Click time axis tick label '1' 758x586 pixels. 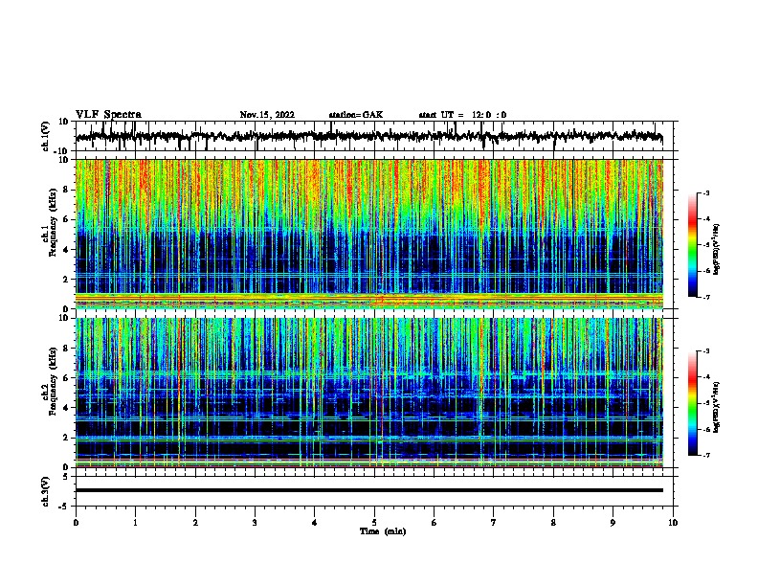click(135, 523)
